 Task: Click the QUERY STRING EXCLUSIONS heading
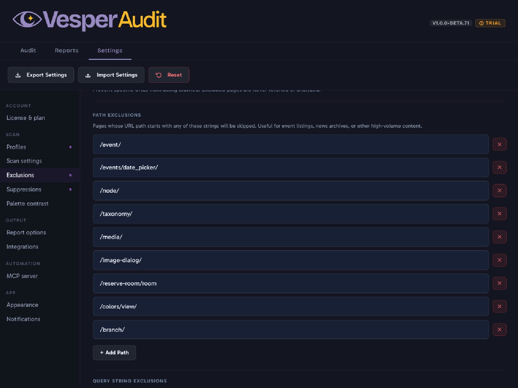pyautogui.click(x=130, y=381)
